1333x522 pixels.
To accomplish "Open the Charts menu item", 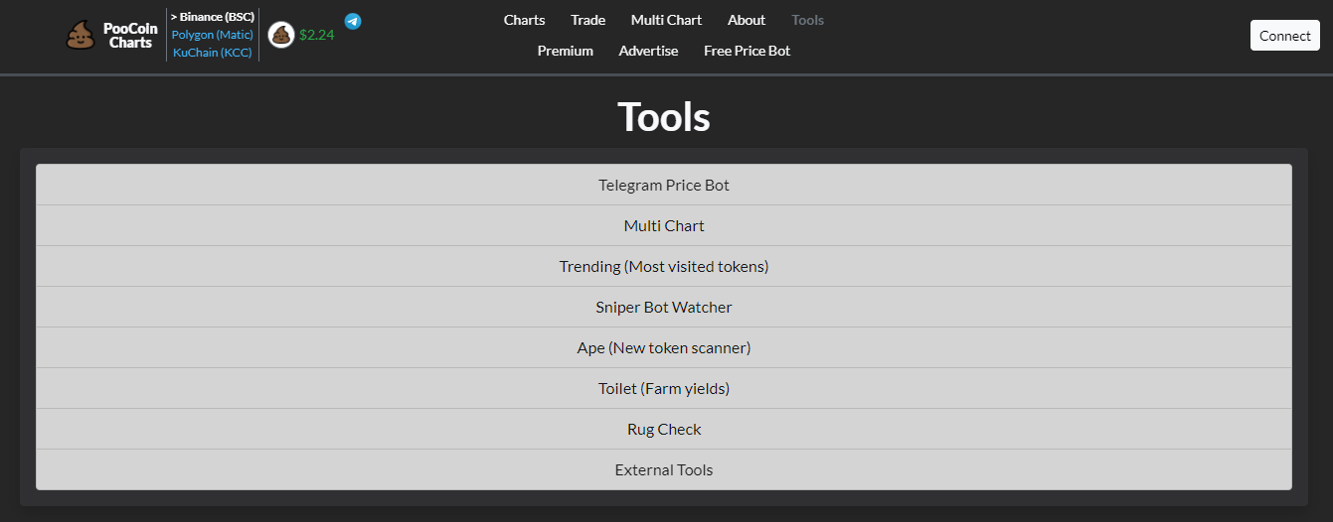I will pos(524,20).
